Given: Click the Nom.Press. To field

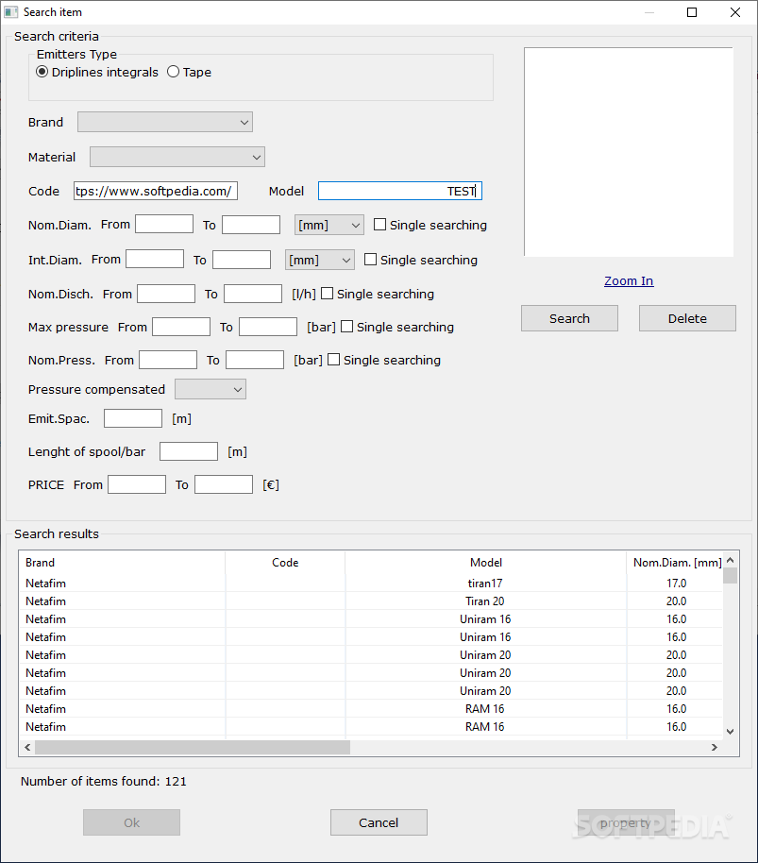Looking at the screenshot, I should pos(255,360).
